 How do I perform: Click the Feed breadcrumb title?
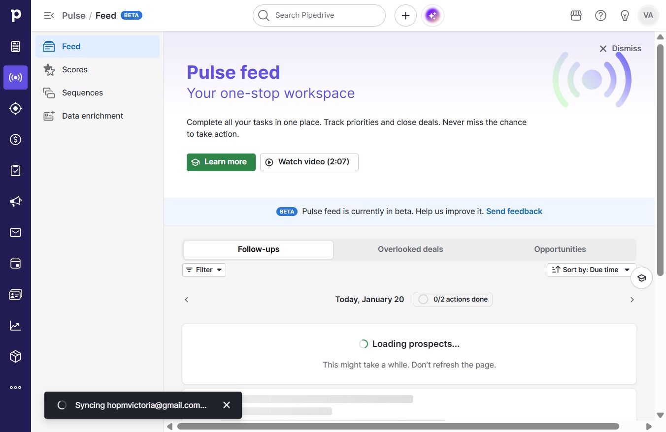tap(106, 16)
